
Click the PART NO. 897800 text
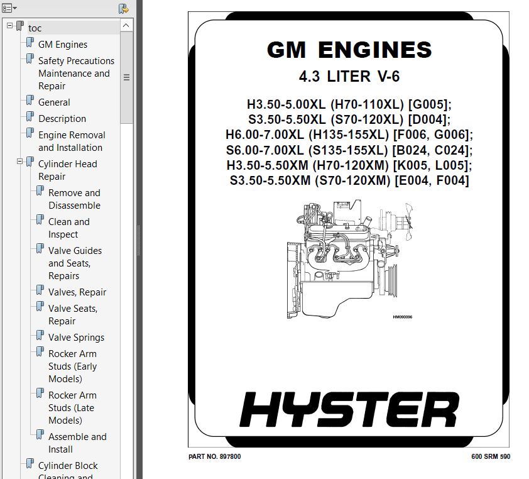tap(215, 457)
